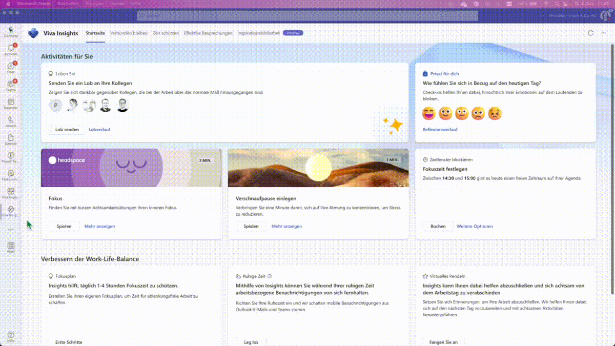
Task: Click the Lob senden button
Action: [67, 129]
